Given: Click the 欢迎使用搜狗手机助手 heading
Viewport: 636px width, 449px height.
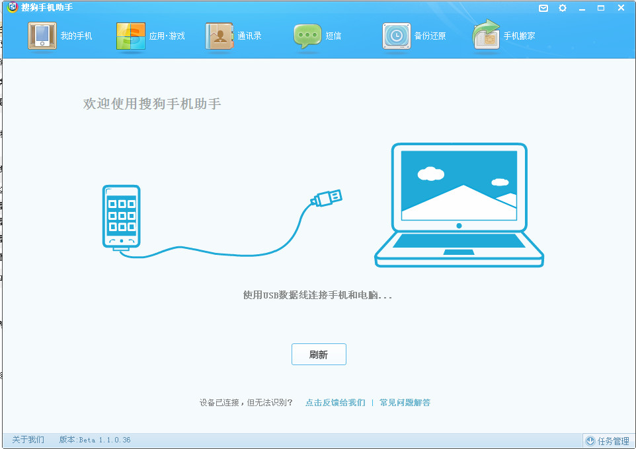Looking at the screenshot, I should pyautogui.click(x=152, y=104).
